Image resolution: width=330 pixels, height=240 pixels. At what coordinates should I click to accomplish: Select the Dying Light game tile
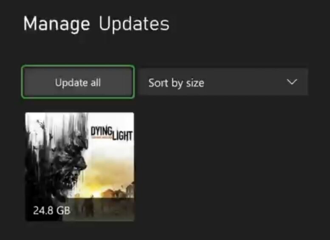click(79, 167)
